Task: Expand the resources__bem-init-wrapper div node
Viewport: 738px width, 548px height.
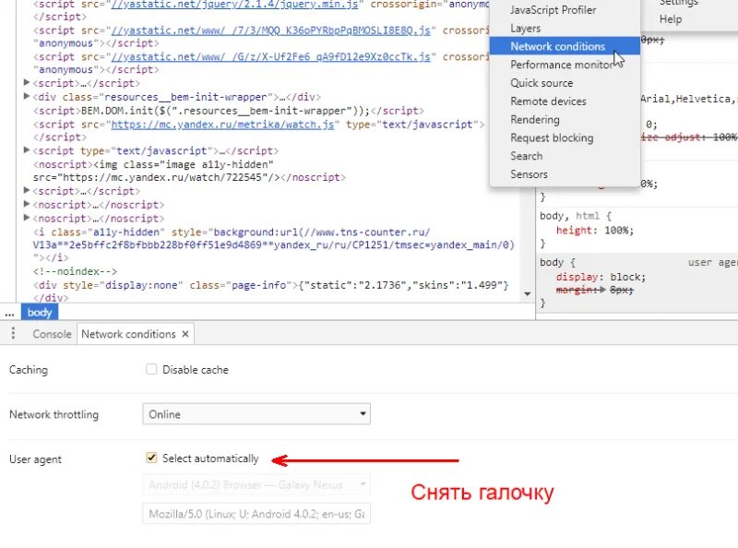Action: (27, 97)
